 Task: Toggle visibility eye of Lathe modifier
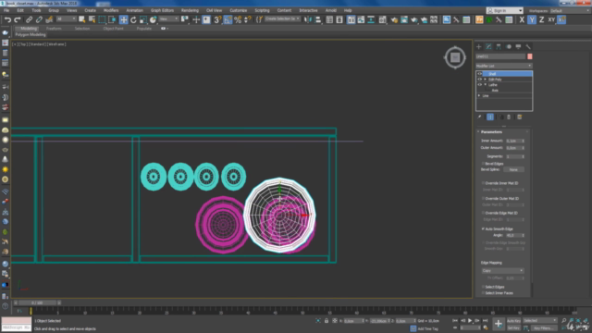pos(479,84)
